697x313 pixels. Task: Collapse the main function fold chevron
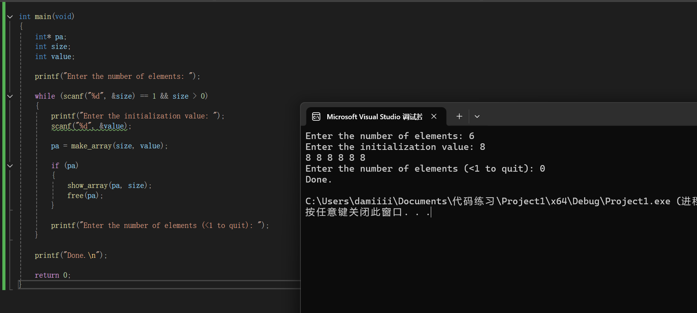pyautogui.click(x=10, y=17)
